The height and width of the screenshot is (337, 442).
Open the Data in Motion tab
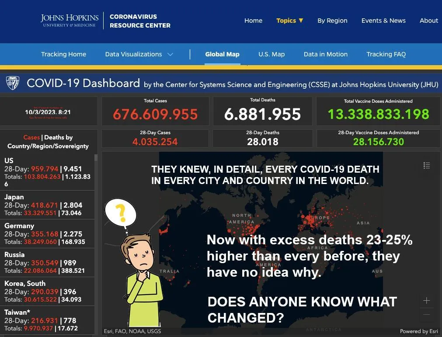pos(326,54)
